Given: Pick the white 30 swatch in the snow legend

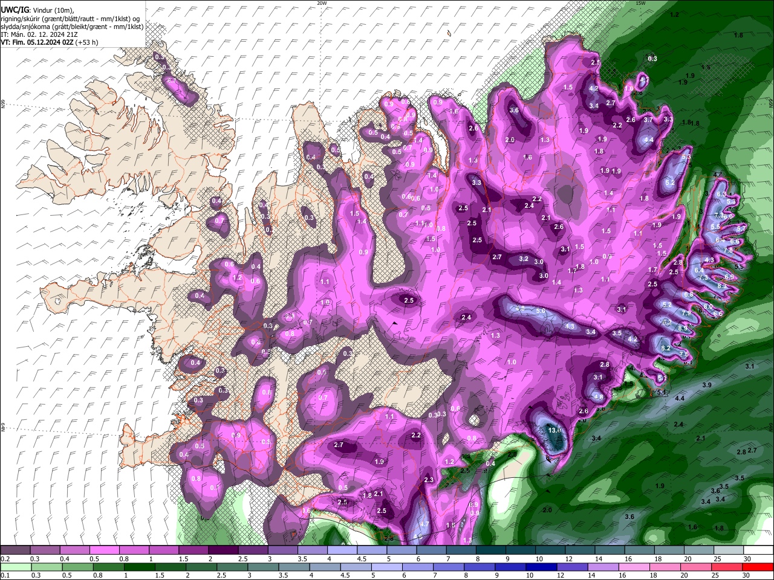Looking at the screenshot, I should click(x=758, y=550).
